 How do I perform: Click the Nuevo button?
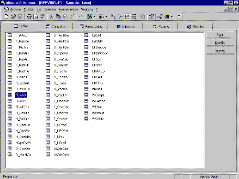pos(220,51)
